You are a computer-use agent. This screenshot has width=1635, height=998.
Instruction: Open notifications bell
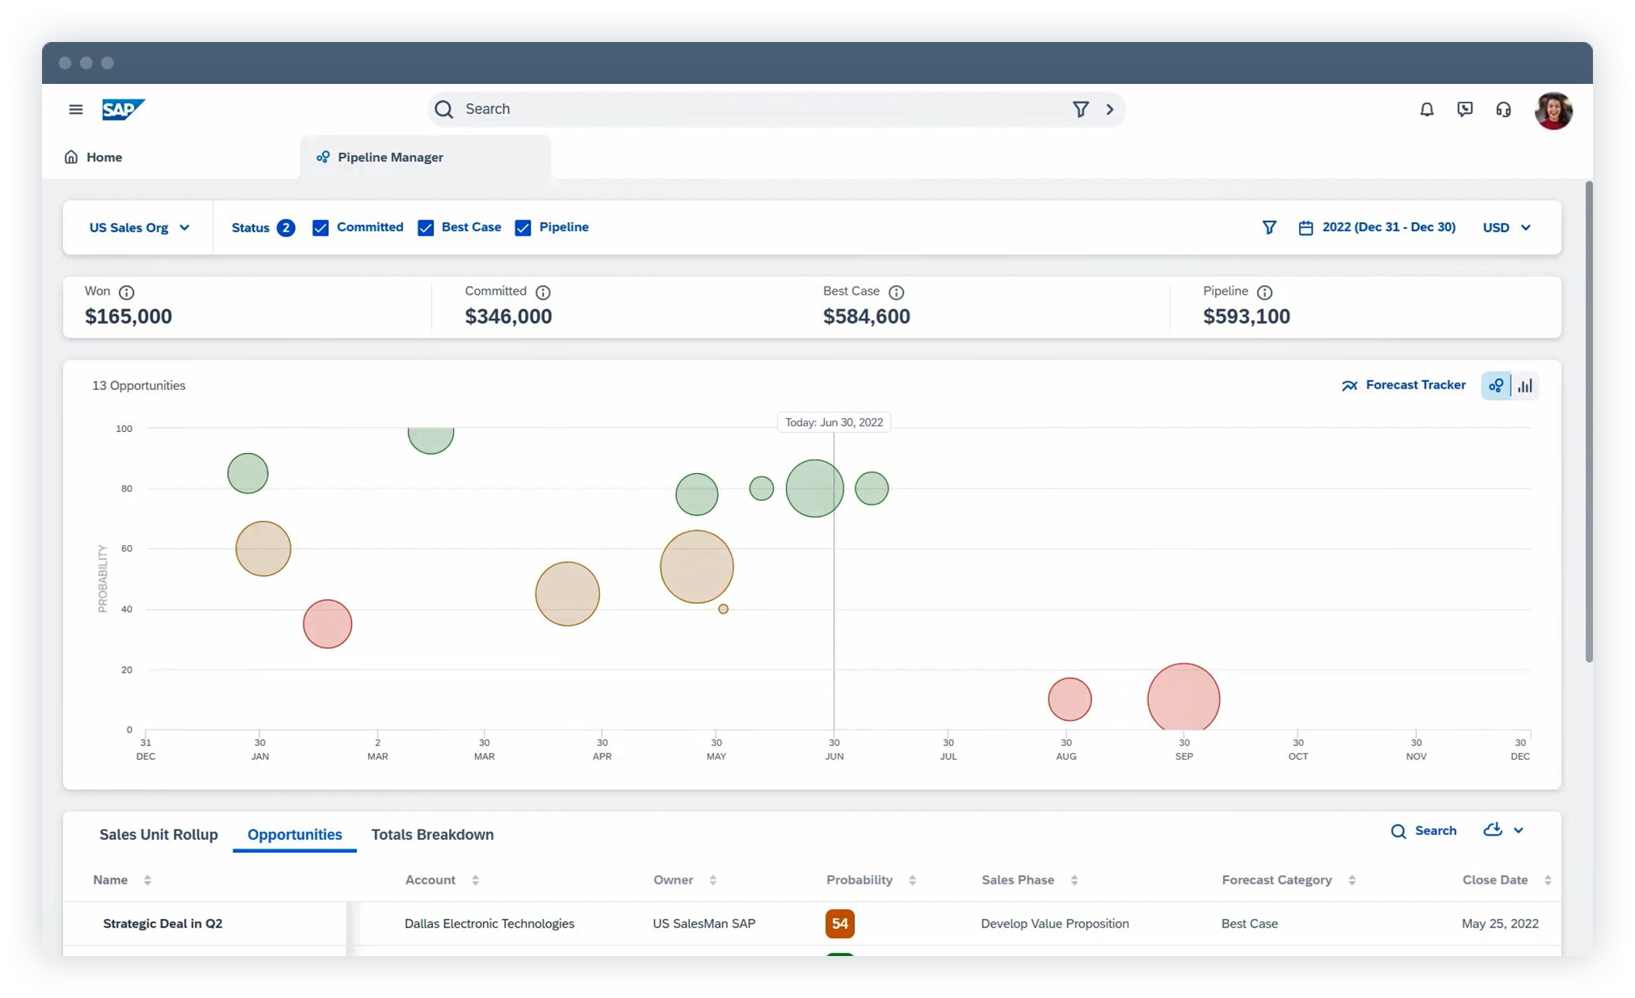(1427, 109)
